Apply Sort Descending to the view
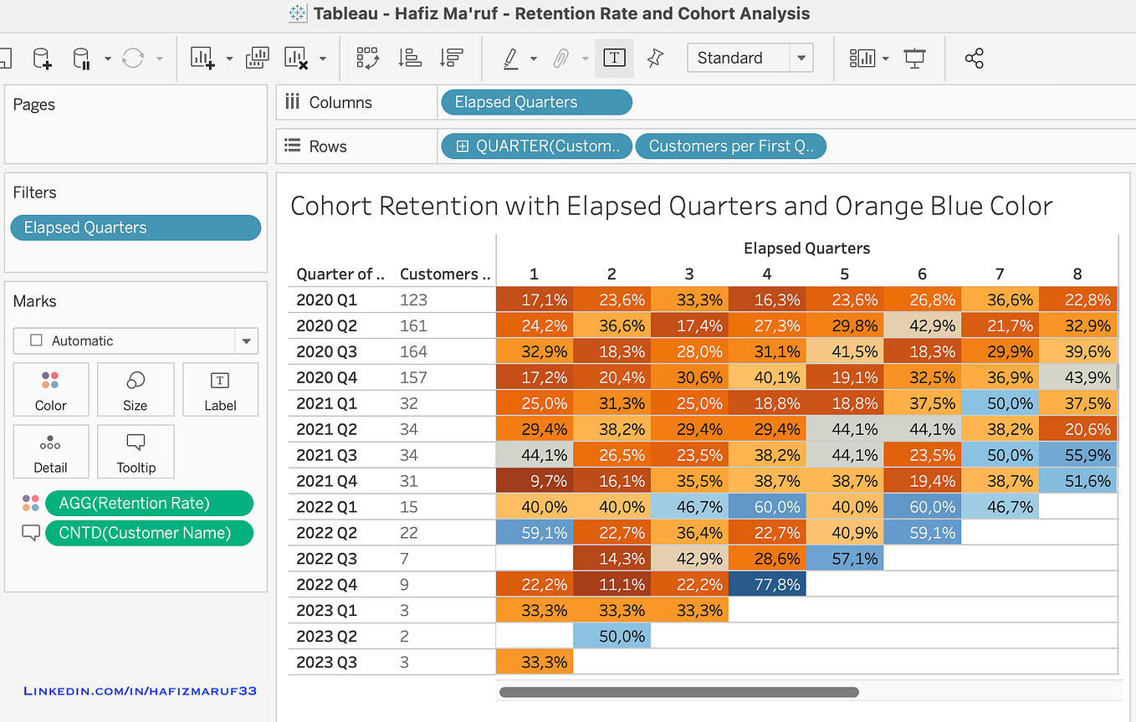1136x722 pixels. [x=452, y=58]
